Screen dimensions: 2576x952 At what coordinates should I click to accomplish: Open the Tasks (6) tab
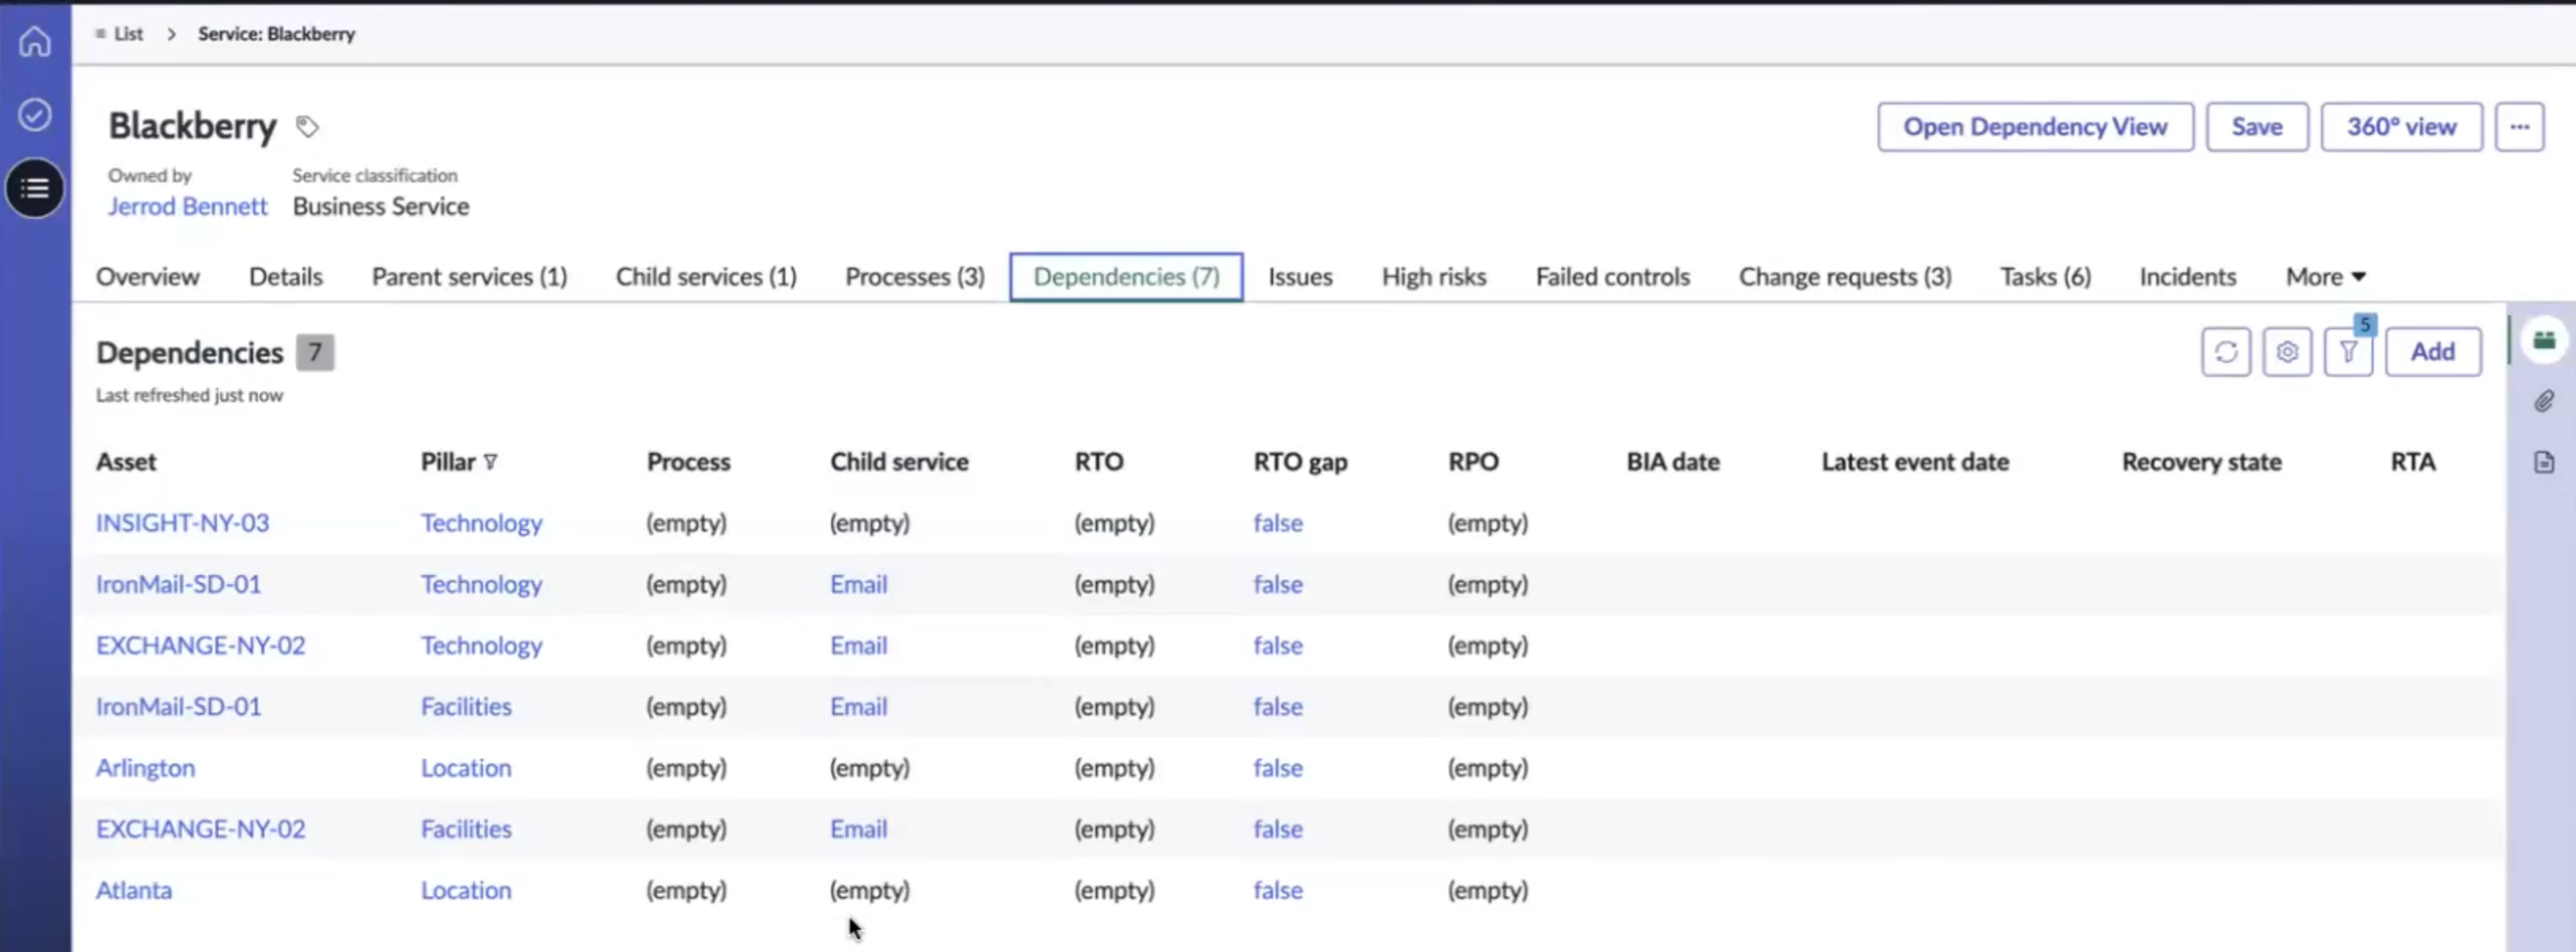coord(2045,277)
